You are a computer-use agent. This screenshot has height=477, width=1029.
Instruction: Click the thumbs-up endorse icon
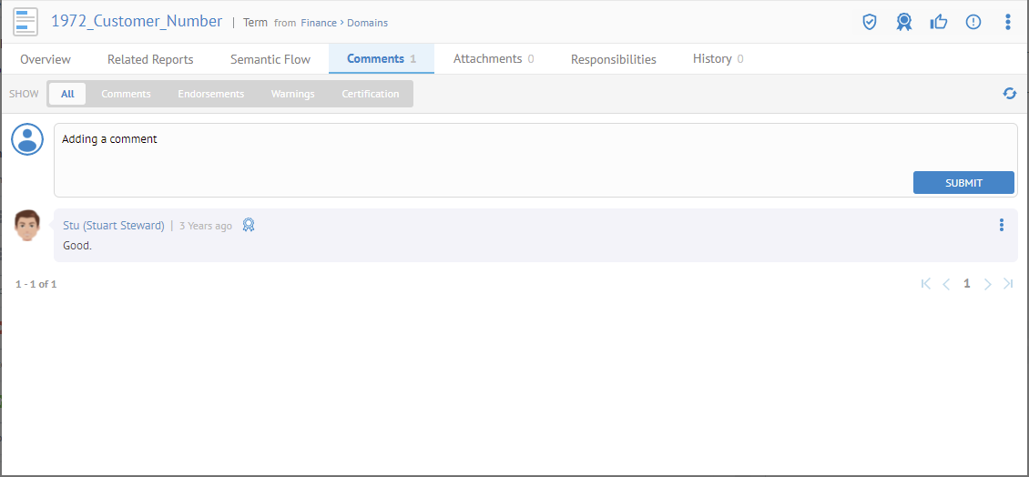pos(939,22)
